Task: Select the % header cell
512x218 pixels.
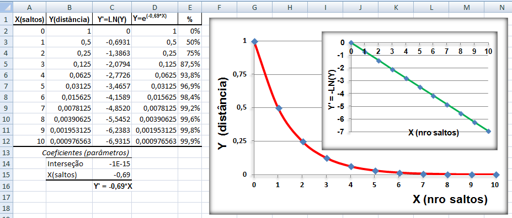Action: [190, 19]
